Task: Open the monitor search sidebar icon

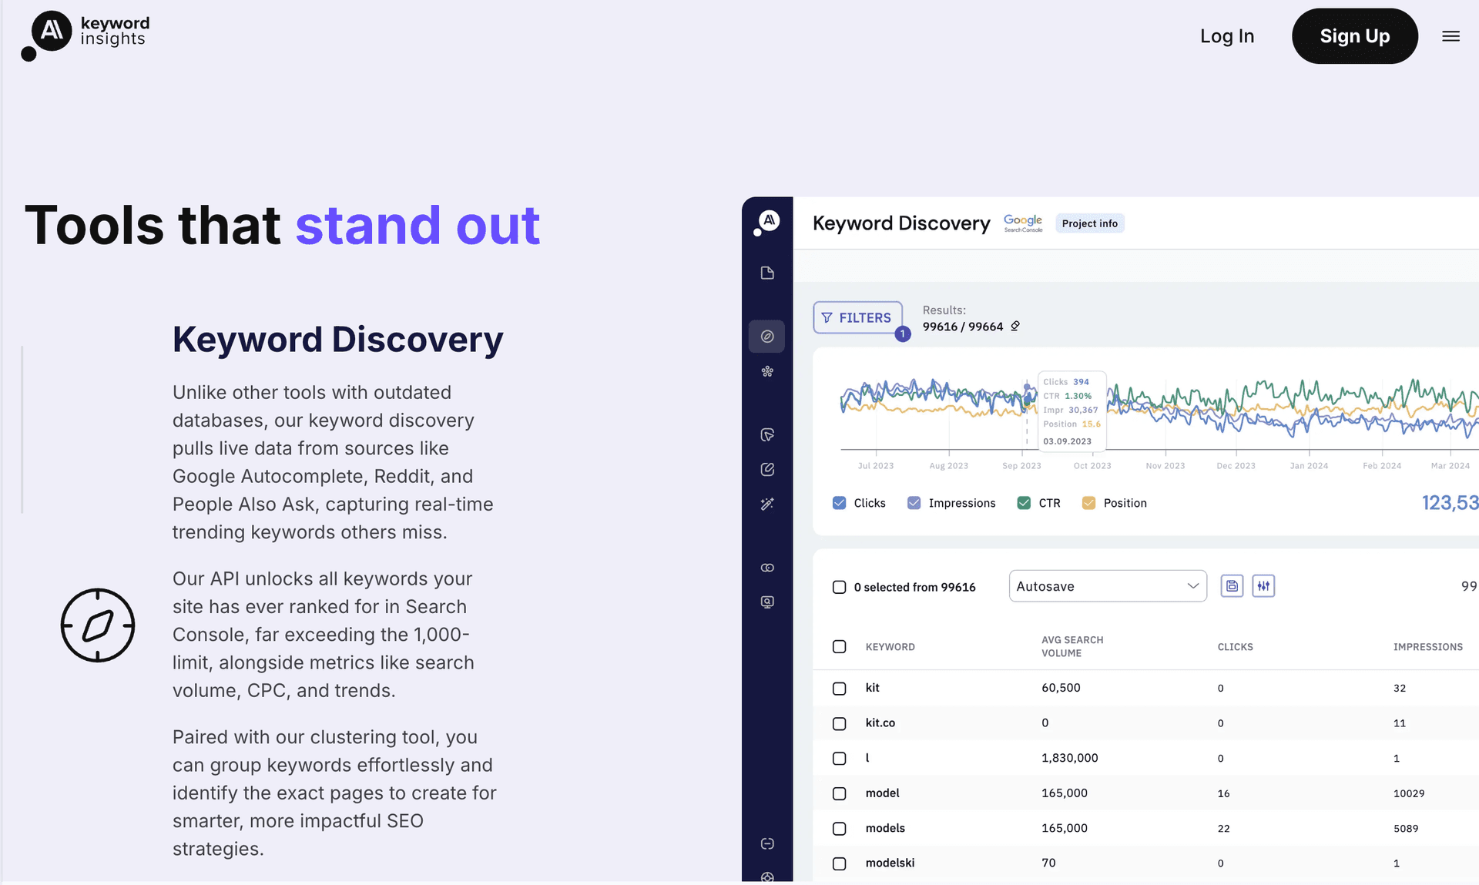Action: pos(767,602)
